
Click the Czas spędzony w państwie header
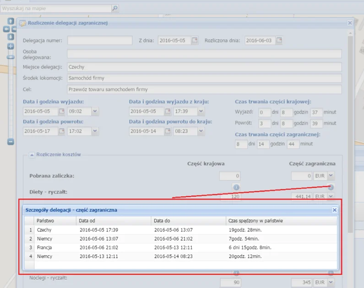(x=282, y=221)
